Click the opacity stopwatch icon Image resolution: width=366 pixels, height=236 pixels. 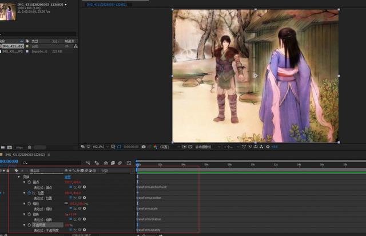point(29,225)
